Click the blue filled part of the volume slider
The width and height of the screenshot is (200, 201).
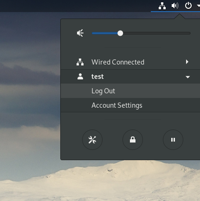(x=105, y=33)
